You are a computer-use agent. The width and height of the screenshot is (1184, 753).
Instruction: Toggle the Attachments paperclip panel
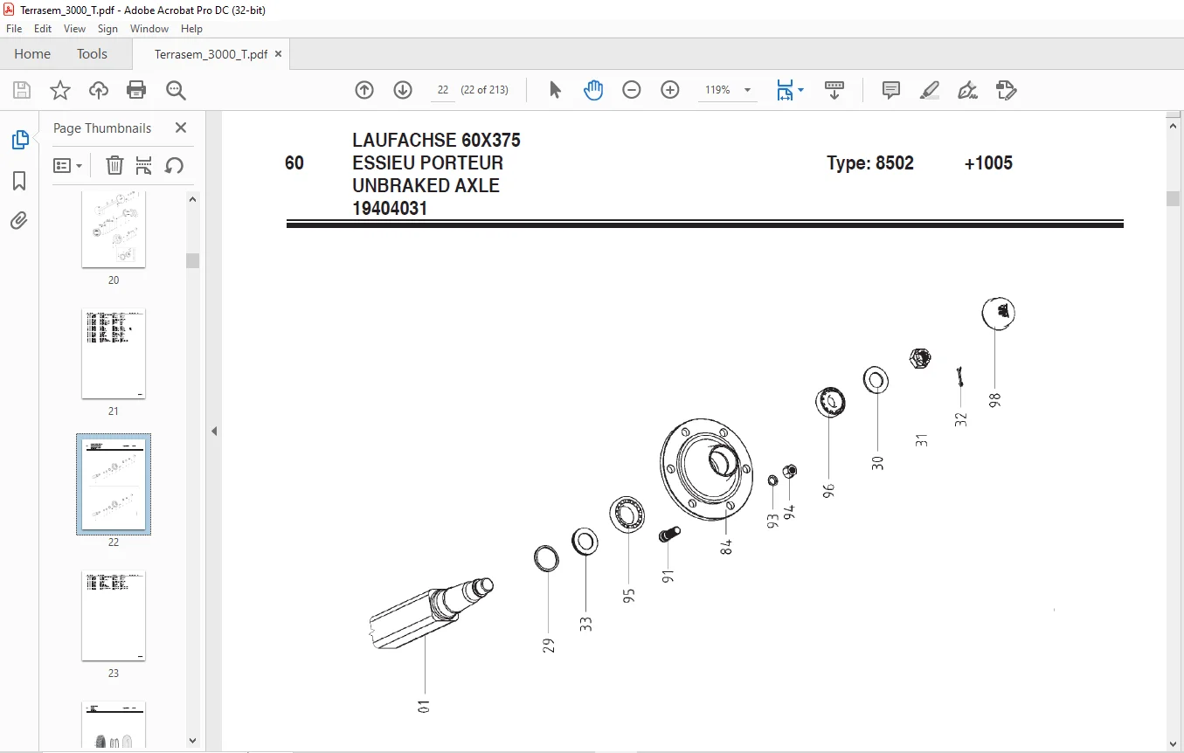pos(19,220)
